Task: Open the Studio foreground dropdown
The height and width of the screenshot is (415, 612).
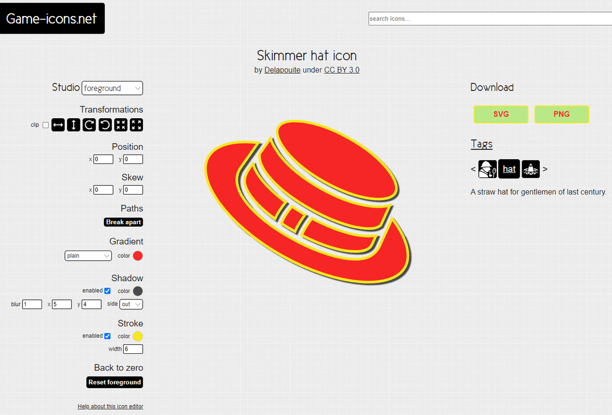Action: tap(112, 88)
